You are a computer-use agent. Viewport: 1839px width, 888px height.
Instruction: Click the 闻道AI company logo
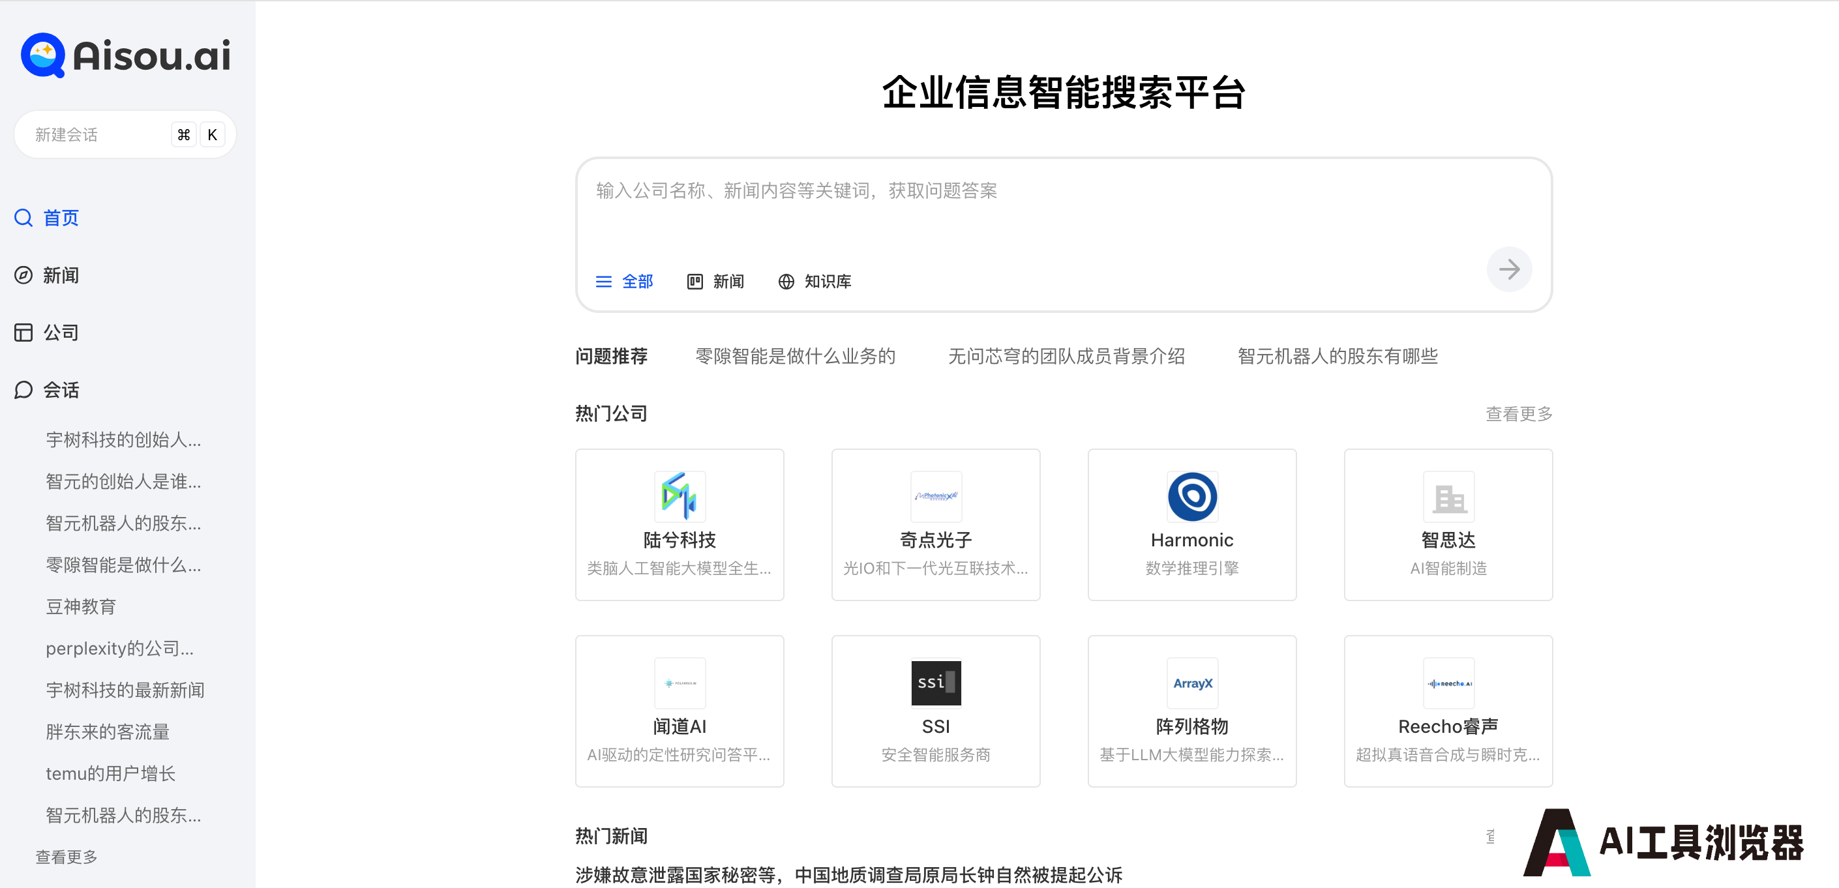click(680, 683)
